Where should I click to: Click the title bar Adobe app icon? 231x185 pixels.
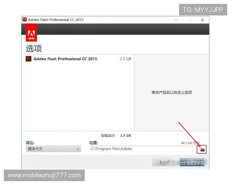[25, 20]
